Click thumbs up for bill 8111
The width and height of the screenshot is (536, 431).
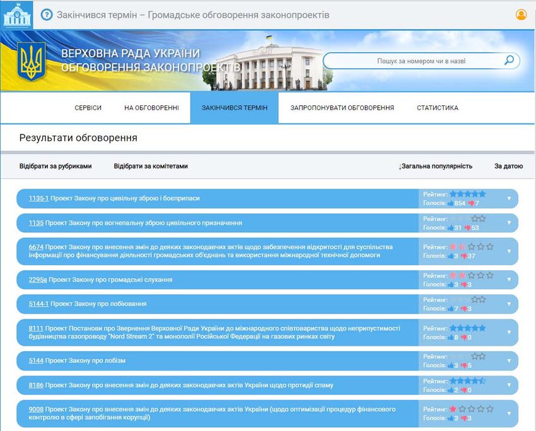450,337
